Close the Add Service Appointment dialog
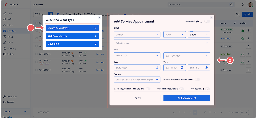Viewport: 257px width, 119px height. coord(212,18)
